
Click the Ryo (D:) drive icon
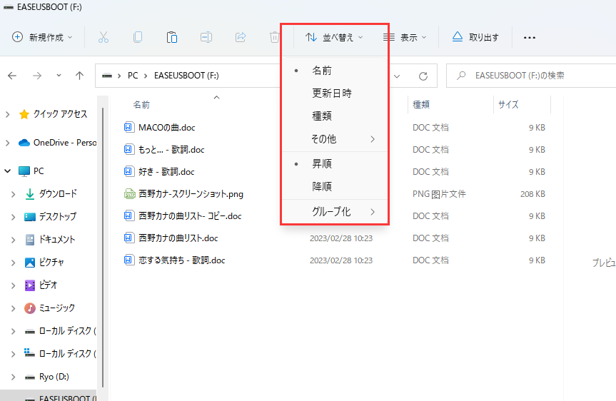[30, 377]
